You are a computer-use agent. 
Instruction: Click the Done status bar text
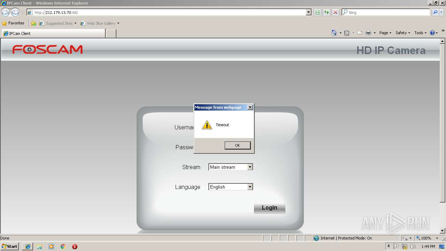[5, 238]
